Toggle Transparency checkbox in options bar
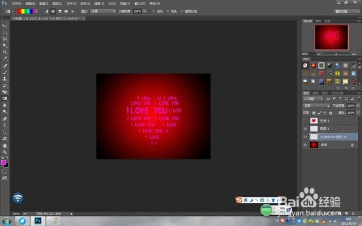362x226 pixels. [182, 11]
